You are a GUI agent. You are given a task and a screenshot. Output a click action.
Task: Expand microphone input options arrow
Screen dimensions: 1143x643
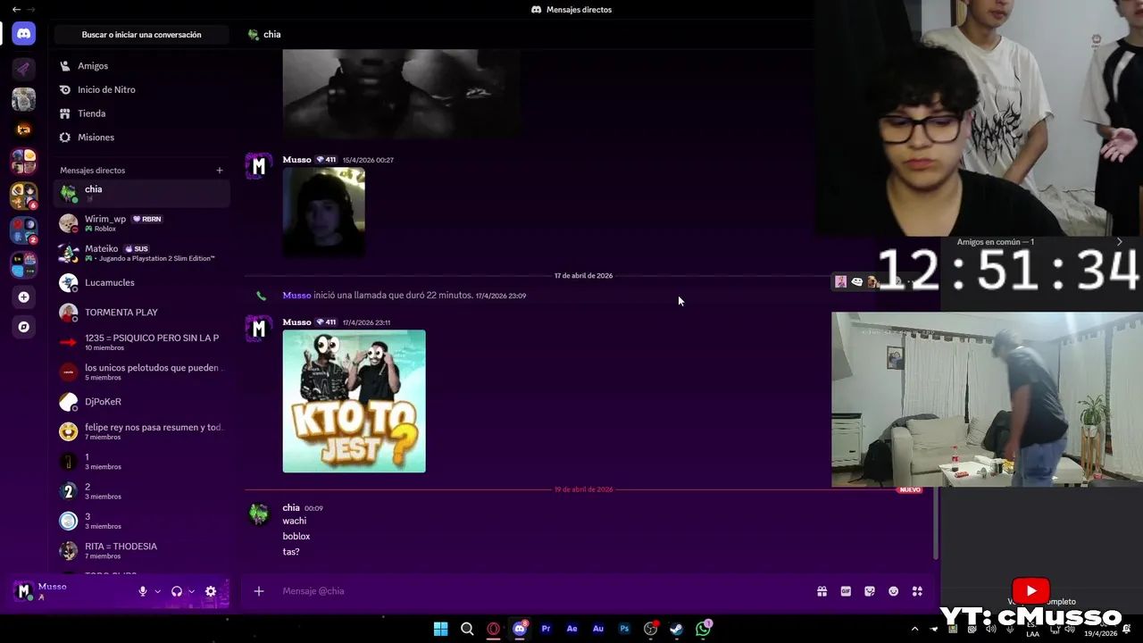point(157,591)
